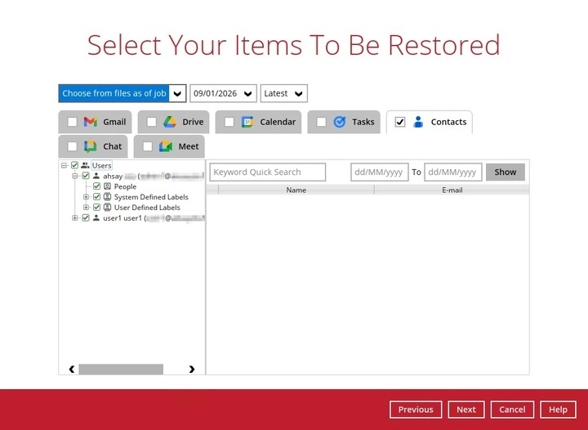This screenshot has width=588, height=430.
Task: Click the tree panel horizontal scrollbar thumb
Action: [121, 370]
